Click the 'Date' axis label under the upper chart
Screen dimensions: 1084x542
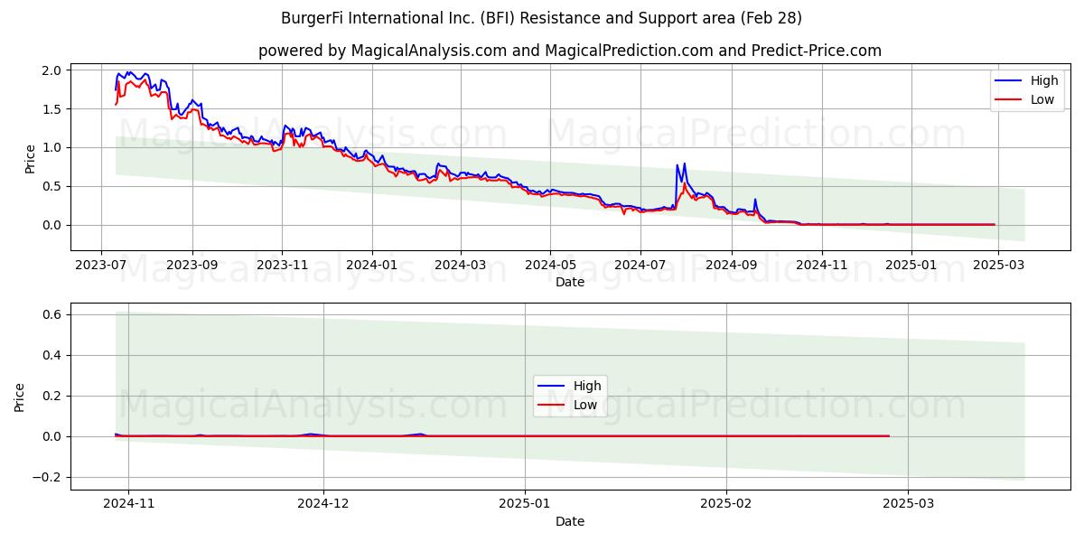570,282
